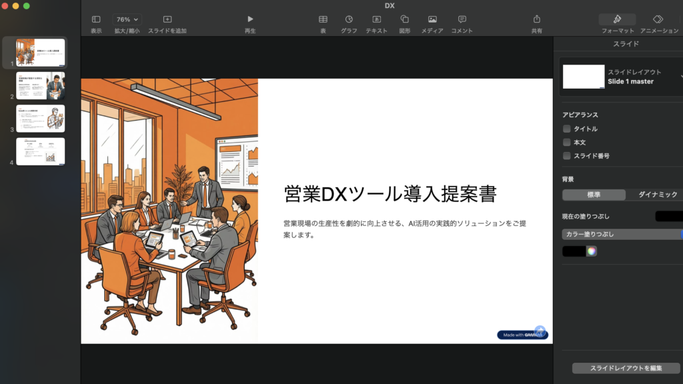683x384 pixels.
Task: Open the カラー塗りつぶし fill dropdown
Action: tap(620, 233)
